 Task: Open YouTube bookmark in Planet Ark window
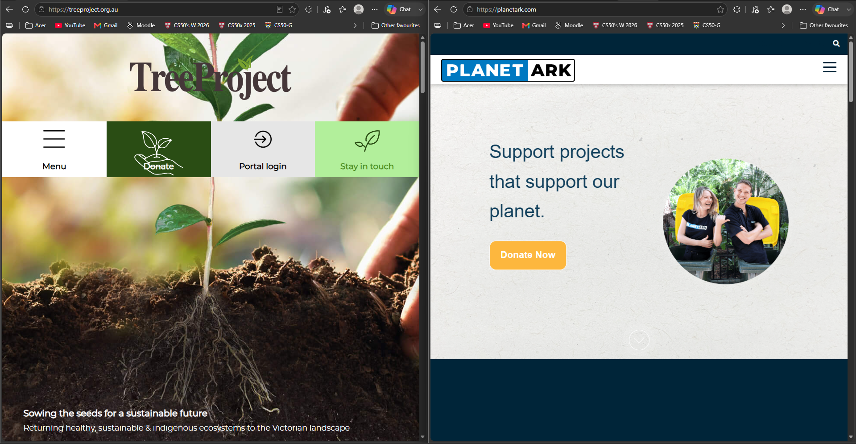[x=498, y=25]
